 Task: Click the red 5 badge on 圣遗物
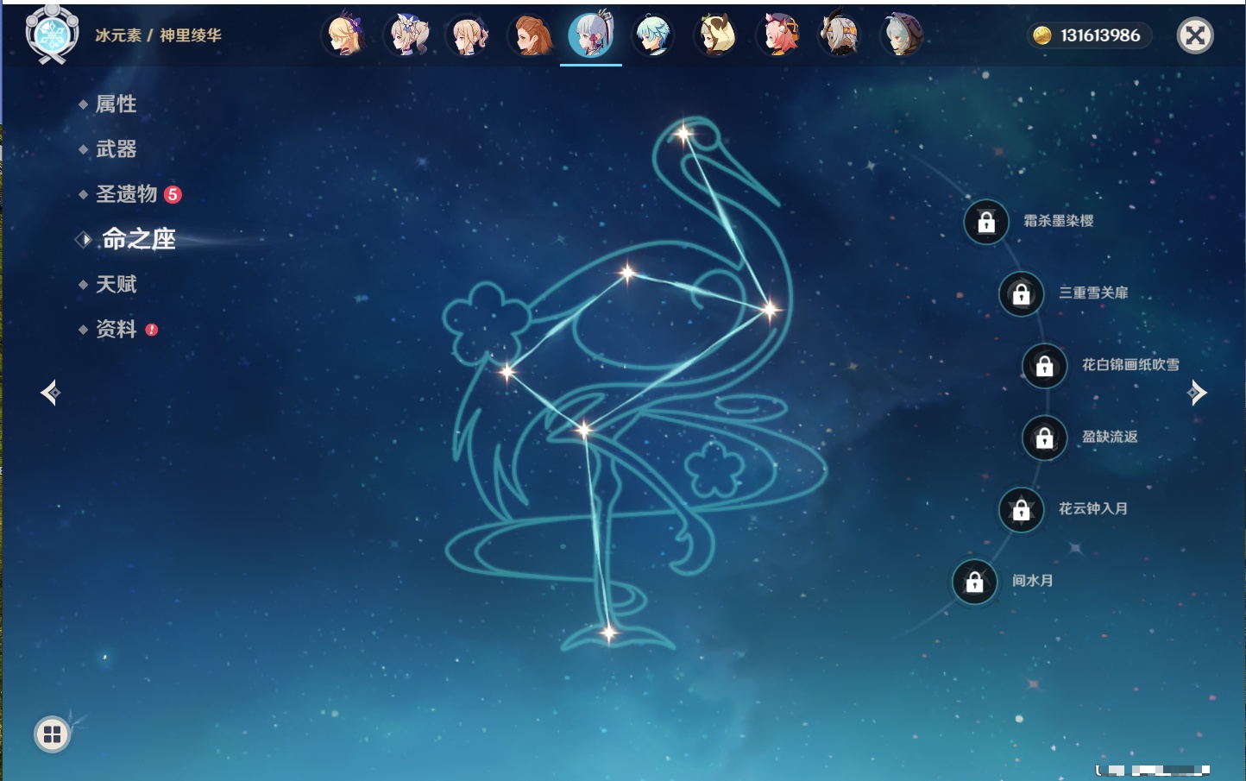coord(173,194)
